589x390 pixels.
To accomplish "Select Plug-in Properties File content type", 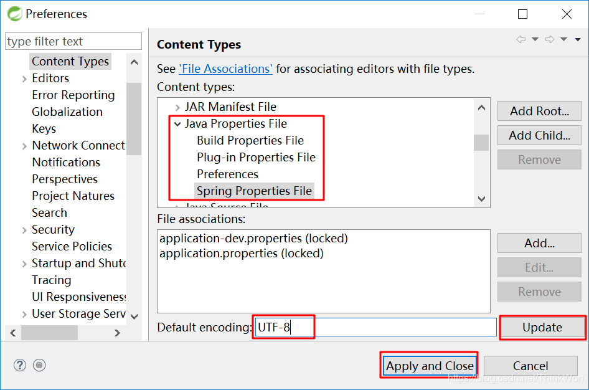I will (256, 157).
